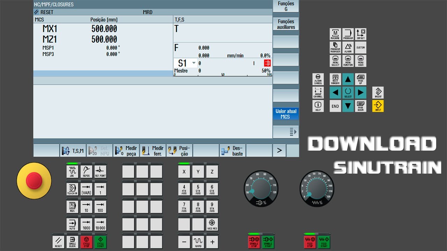Click the feed rate override rotary dial

317,189
